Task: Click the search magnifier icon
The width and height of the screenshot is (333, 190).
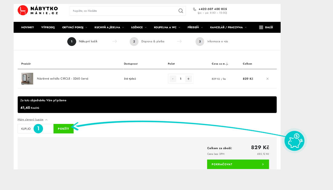Action: pos(181,11)
